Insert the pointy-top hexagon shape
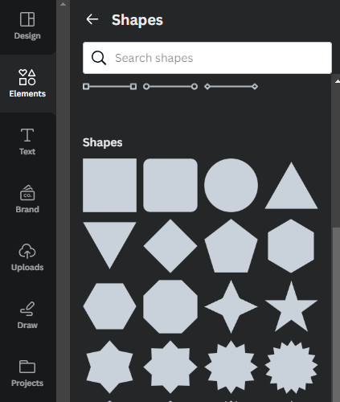The image size is (340, 402). click(291, 246)
